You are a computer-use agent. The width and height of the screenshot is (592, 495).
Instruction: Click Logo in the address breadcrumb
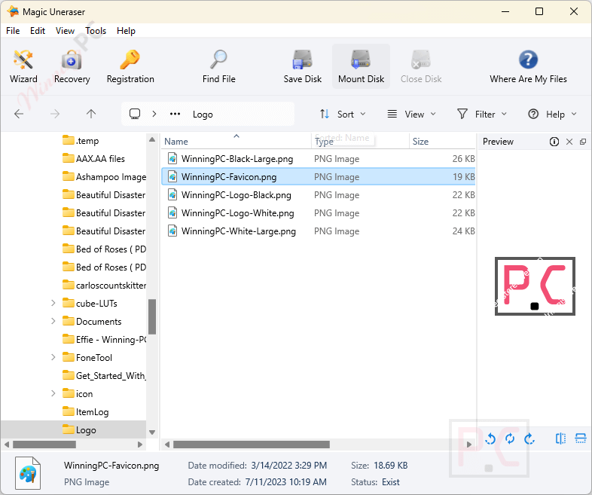(x=203, y=115)
